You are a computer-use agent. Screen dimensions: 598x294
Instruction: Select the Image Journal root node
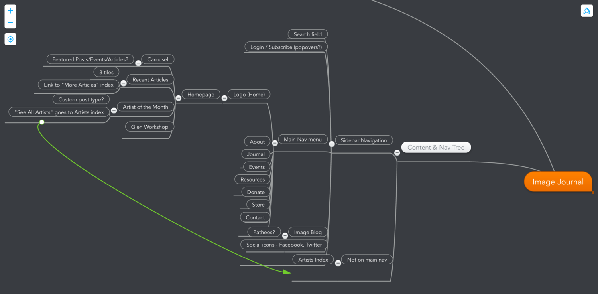click(x=558, y=182)
